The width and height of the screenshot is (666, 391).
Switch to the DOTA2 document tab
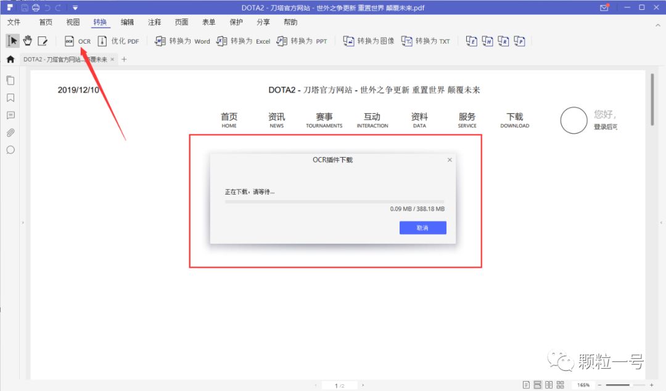click(x=65, y=59)
